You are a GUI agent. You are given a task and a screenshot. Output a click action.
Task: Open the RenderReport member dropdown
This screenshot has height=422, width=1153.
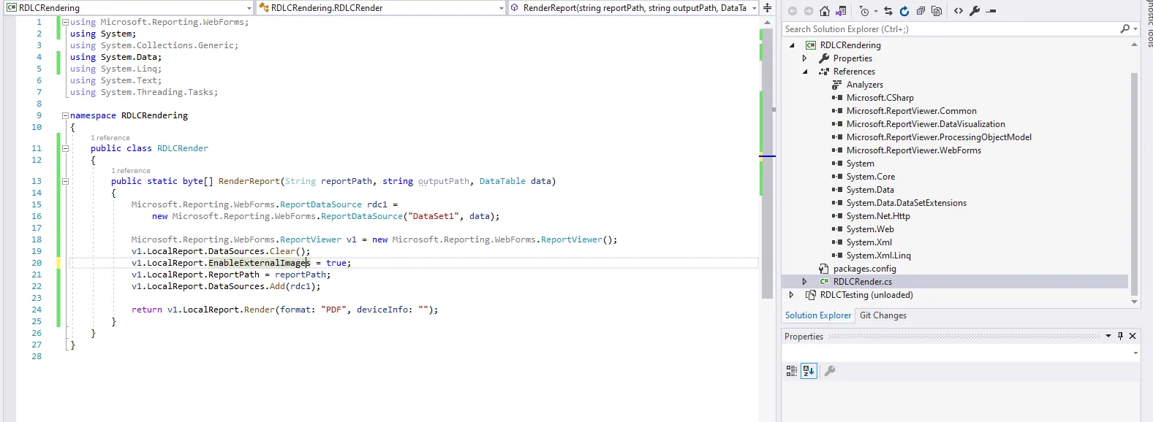point(754,8)
